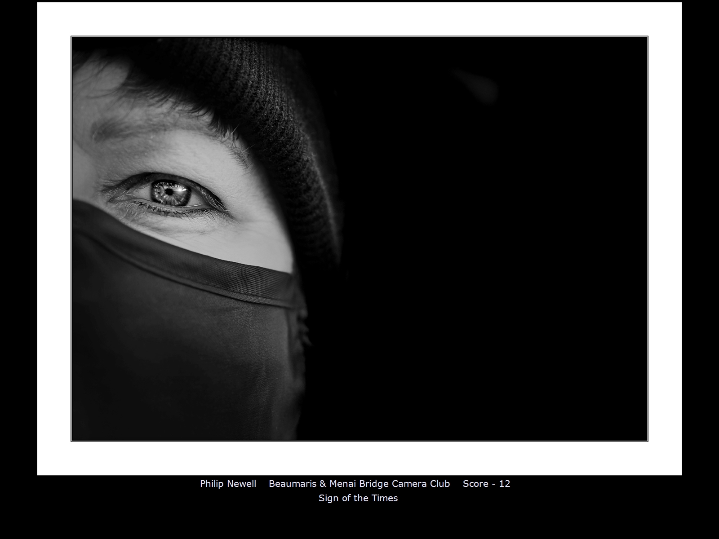
Task: Click the Score - 12 label
Action: [486, 484]
